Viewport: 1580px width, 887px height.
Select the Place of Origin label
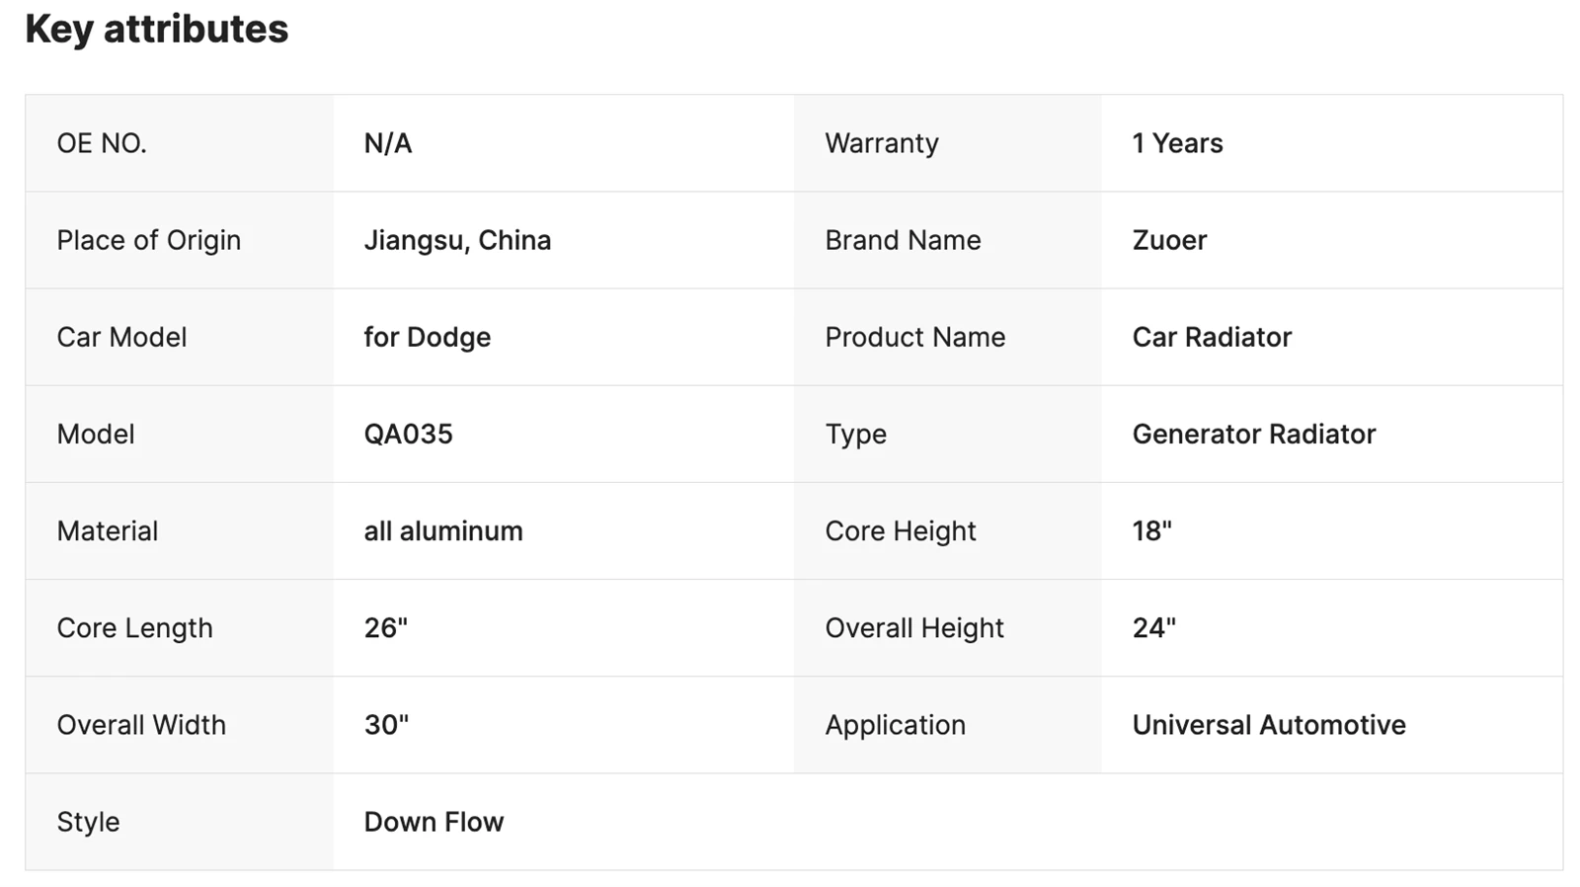[x=148, y=240]
